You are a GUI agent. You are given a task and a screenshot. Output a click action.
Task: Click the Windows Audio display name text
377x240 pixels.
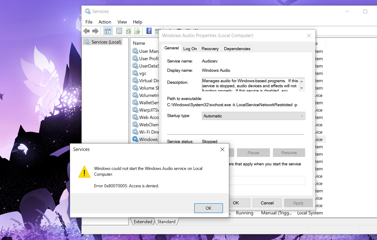(216, 70)
